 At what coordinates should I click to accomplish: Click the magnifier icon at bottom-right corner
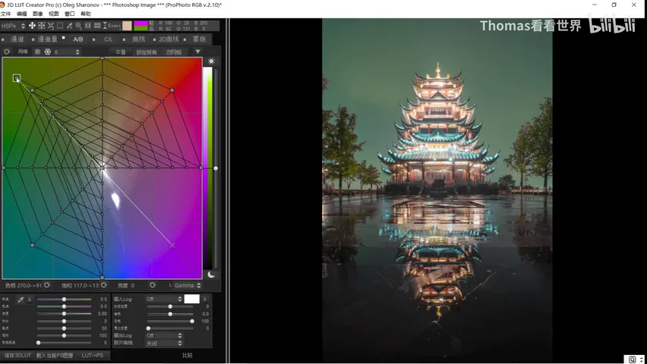(x=632, y=359)
